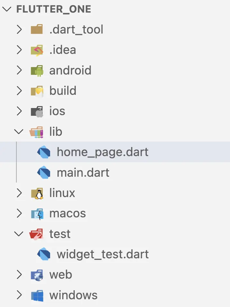Click the web globe folder icon
230x307 pixels.
[x=37, y=275]
